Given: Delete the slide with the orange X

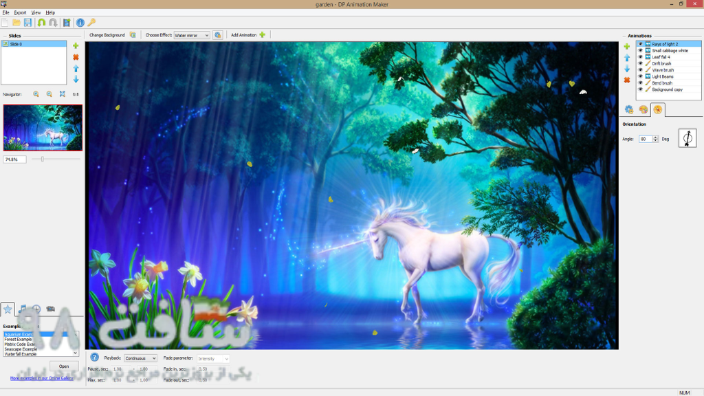Looking at the screenshot, I should (x=76, y=57).
